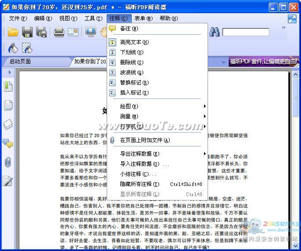The width and height of the screenshot is (301, 251).
Task: Open the Comments sidebar panel
Action: point(8,143)
